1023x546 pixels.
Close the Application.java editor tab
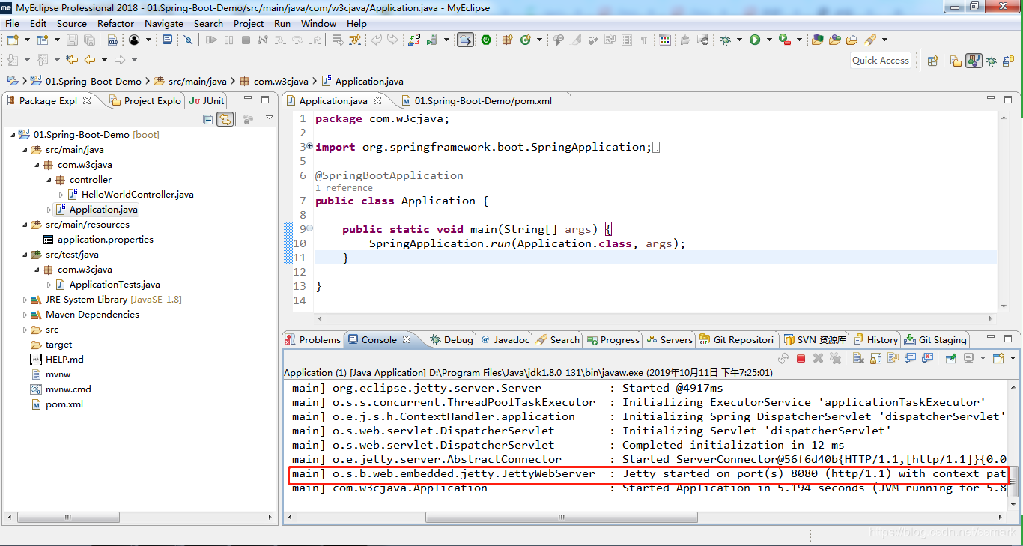(x=377, y=100)
